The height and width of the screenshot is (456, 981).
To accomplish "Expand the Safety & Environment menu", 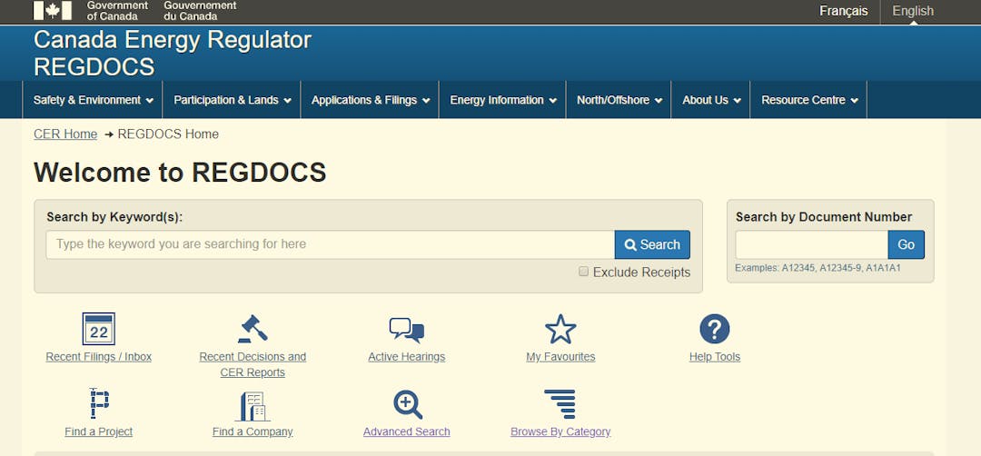I will [x=93, y=100].
